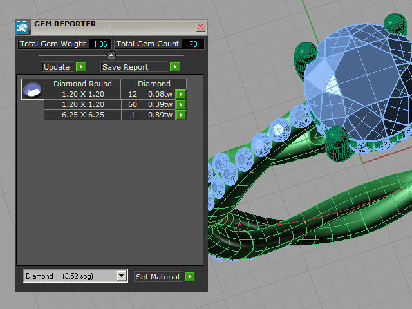This screenshot has height=309, width=412.
Task: Click green arrow for 0.89tw row
Action: (181, 115)
